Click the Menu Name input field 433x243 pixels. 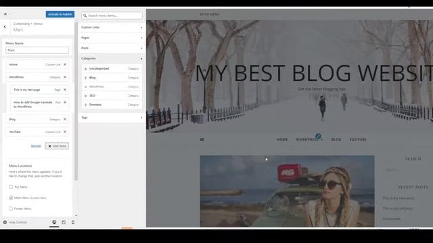click(37, 50)
